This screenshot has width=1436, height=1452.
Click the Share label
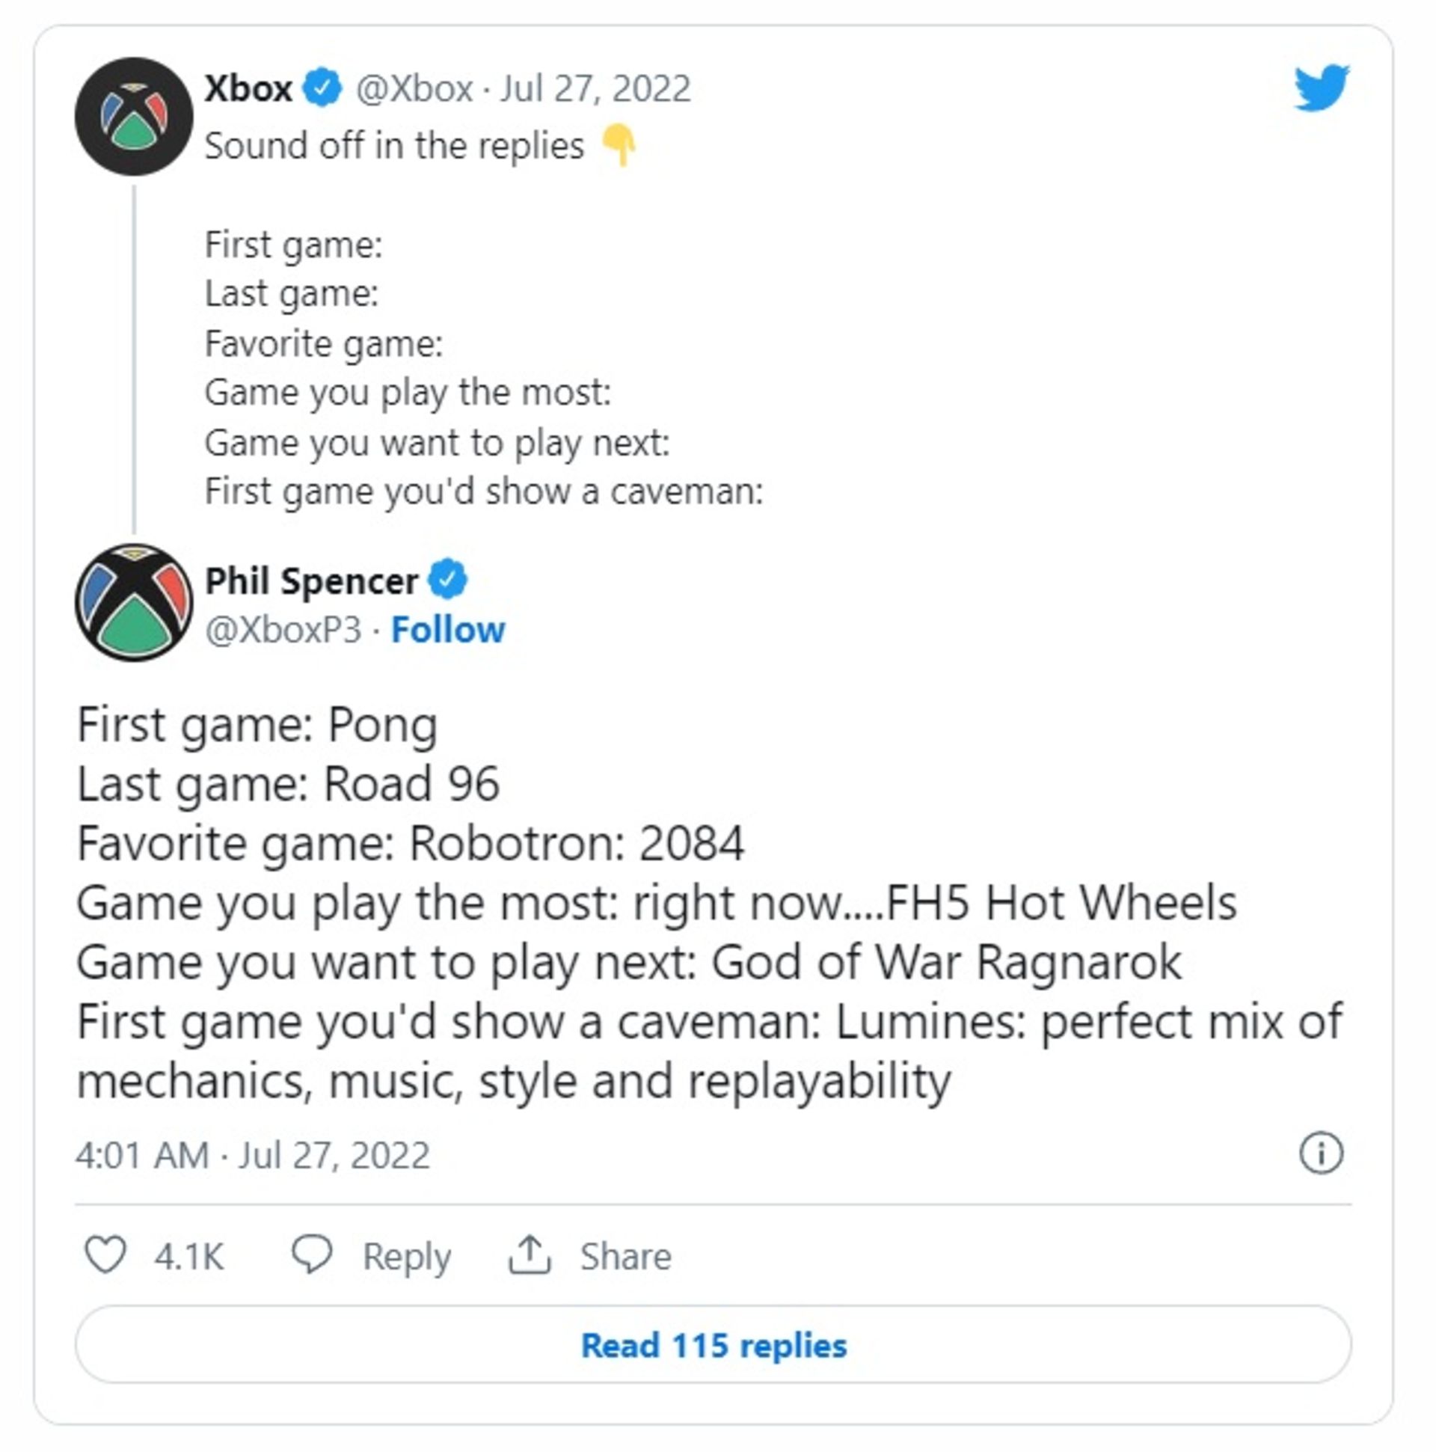pyautogui.click(x=625, y=1256)
